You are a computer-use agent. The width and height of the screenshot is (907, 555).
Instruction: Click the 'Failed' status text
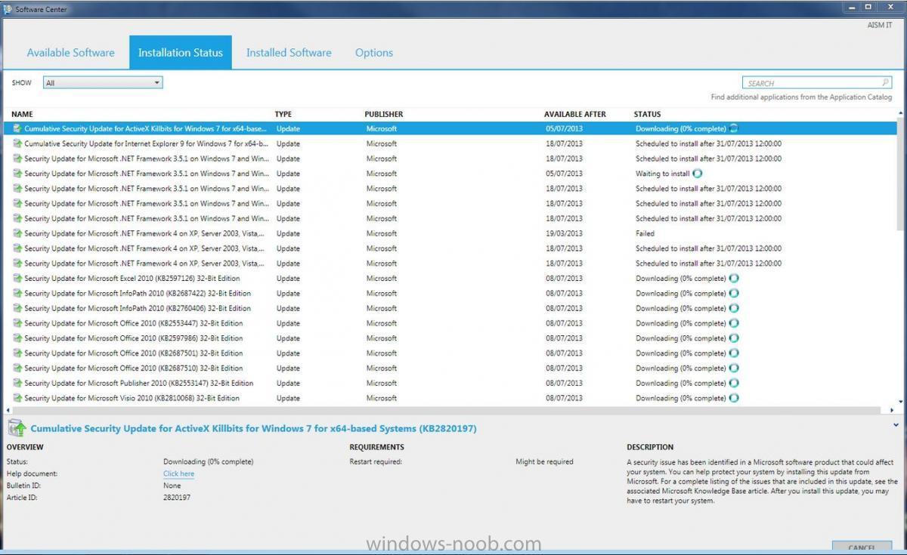(645, 233)
